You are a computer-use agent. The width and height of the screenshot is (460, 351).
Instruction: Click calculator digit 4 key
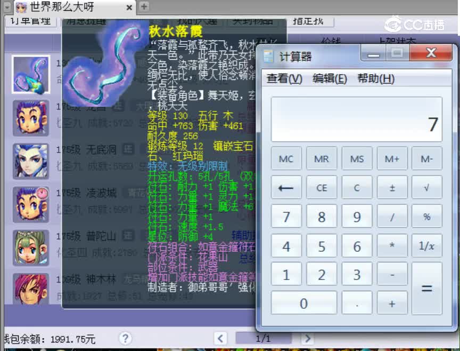click(x=286, y=246)
